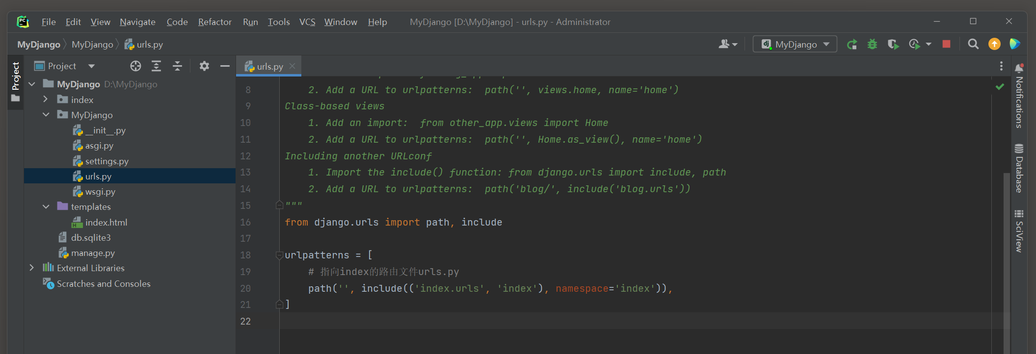This screenshot has height=354, width=1036.
Task: Click the orange update arrow icon
Action: point(994,44)
